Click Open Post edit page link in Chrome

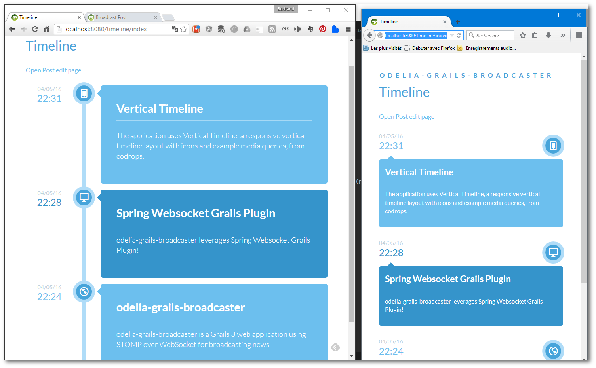pos(53,70)
